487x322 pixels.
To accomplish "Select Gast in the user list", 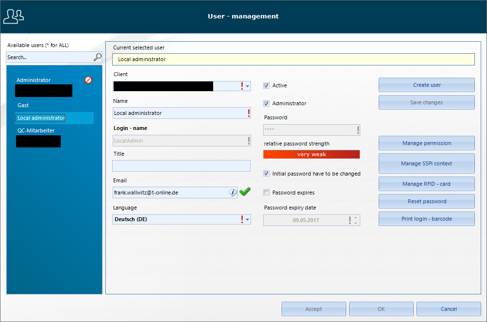I will coord(23,105).
